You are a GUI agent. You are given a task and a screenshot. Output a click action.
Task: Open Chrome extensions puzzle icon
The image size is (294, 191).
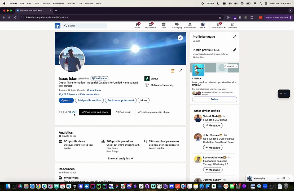click(x=252, y=18)
